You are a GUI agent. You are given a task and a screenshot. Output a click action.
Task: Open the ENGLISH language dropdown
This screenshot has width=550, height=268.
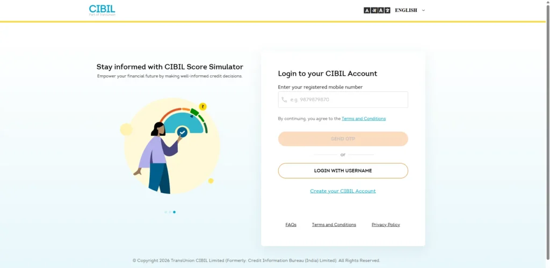tap(406, 10)
